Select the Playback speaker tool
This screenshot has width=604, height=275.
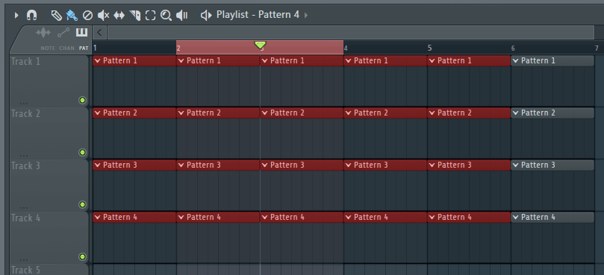[x=182, y=16]
